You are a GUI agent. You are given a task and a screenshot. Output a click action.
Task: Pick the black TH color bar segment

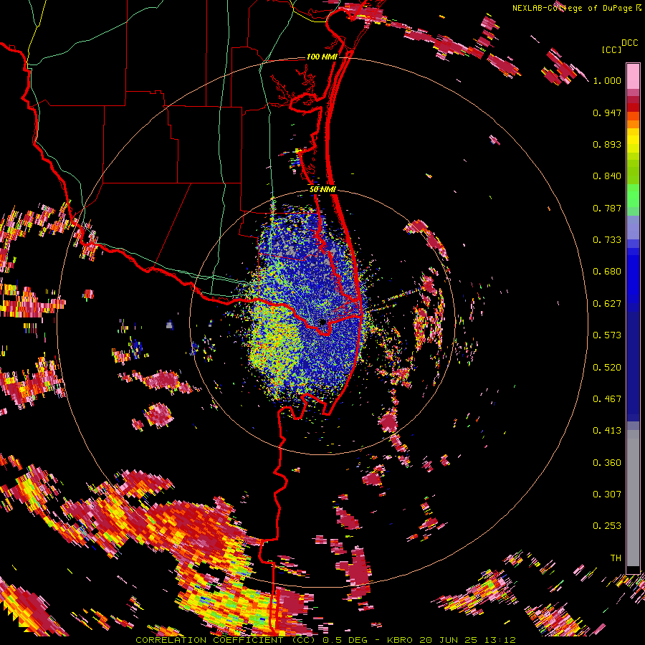tap(633, 570)
